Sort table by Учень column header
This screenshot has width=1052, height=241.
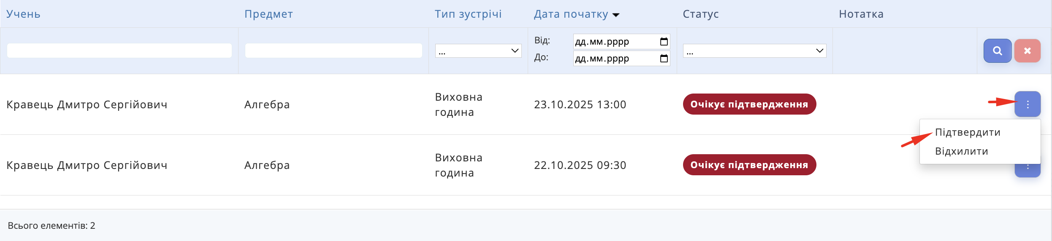(23, 14)
